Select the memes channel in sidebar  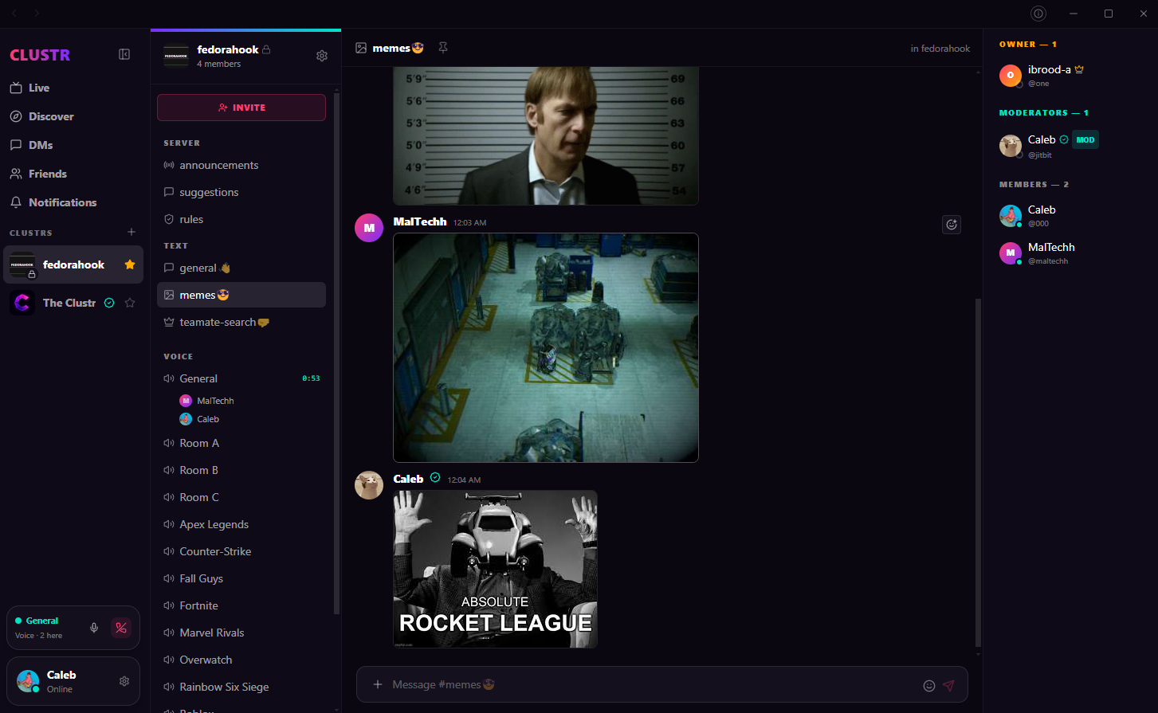click(x=241, y=295)
